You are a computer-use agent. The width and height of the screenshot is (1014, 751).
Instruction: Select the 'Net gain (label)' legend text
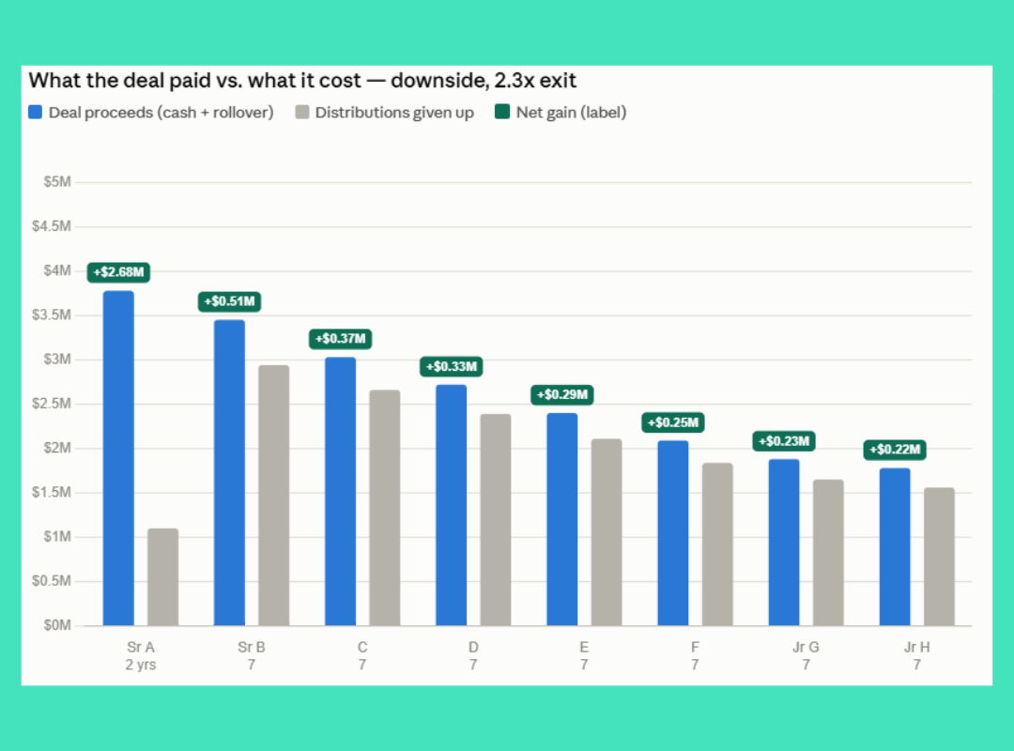(571, 113)
